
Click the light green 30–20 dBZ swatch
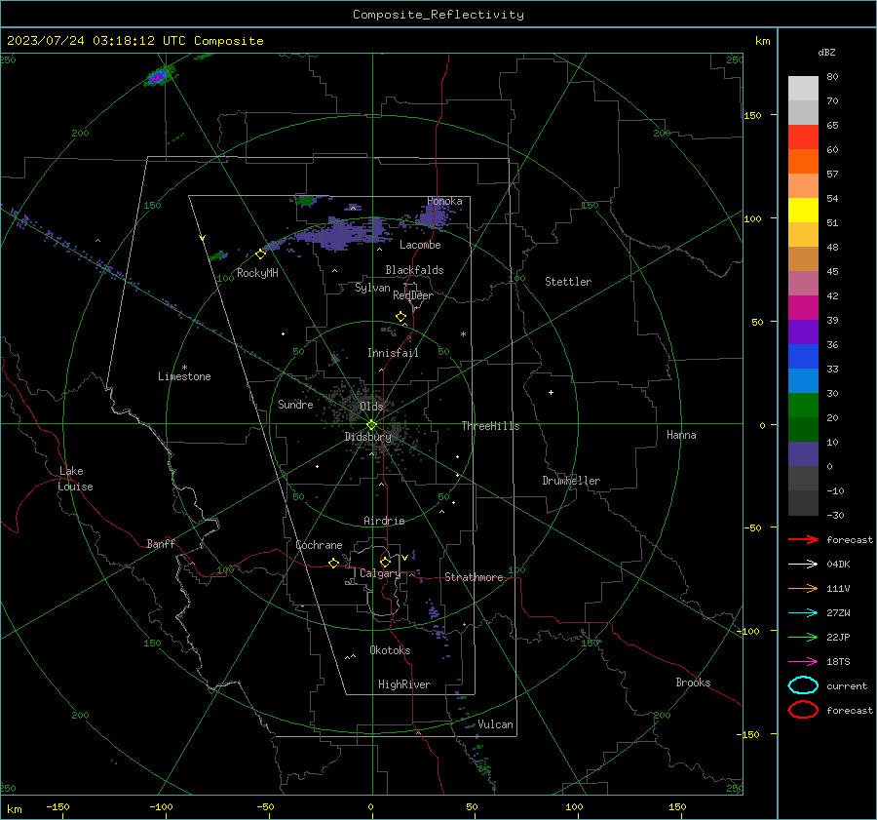tap(803, 406)
